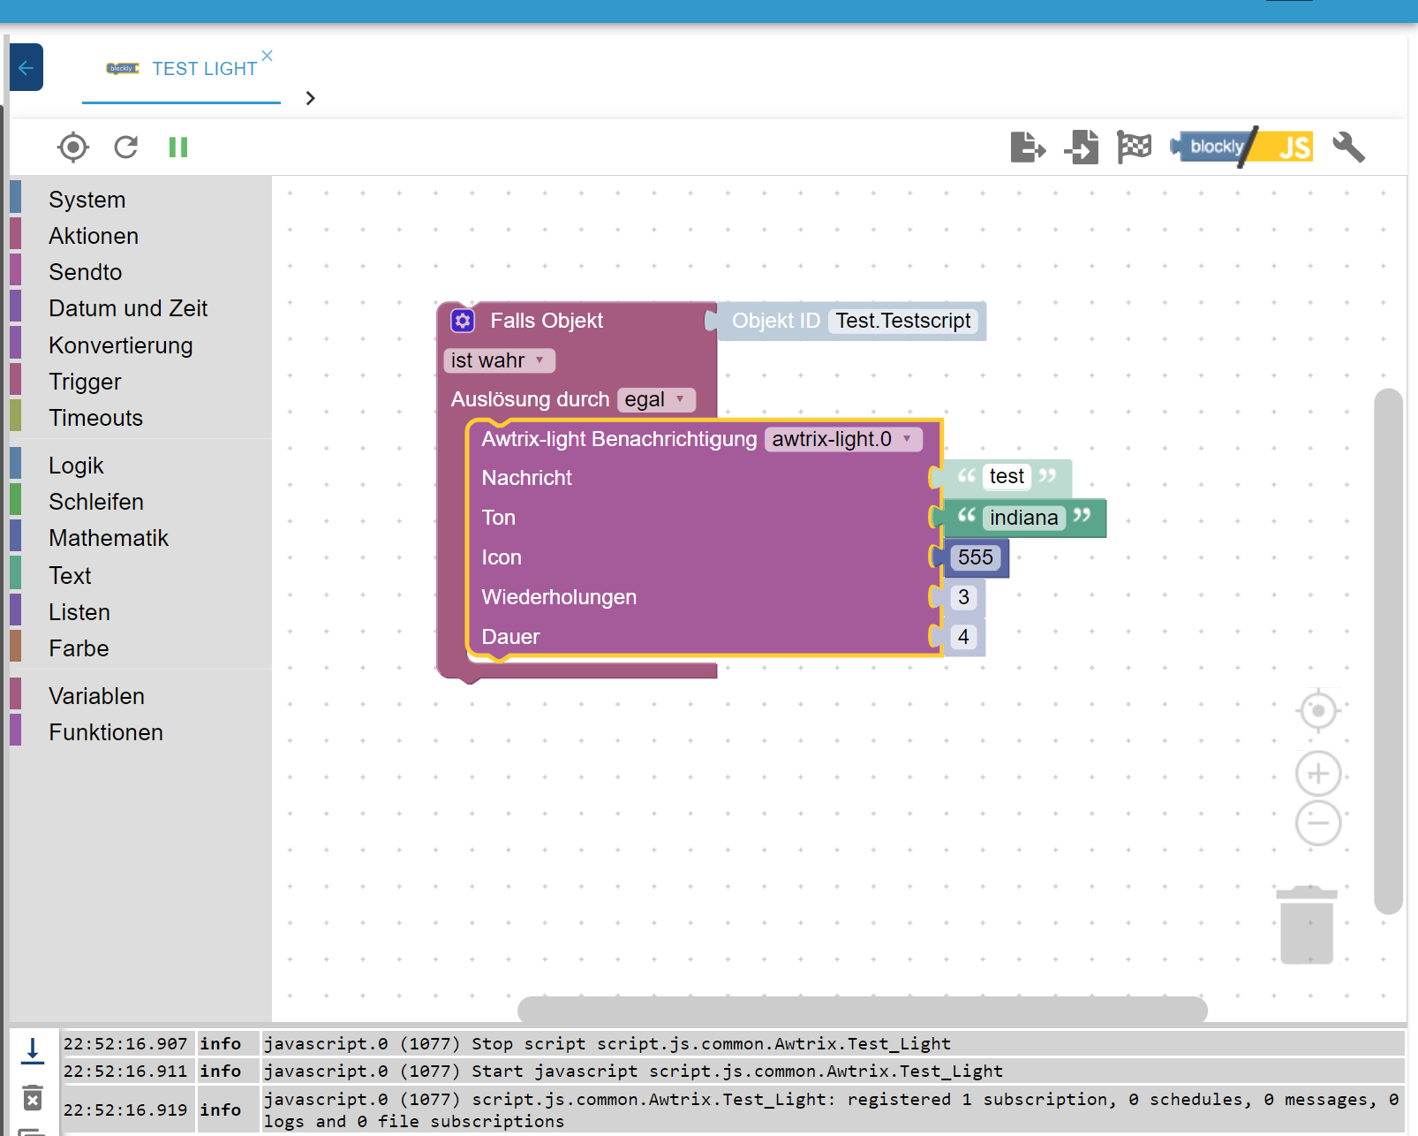Image resolution: width=1418 pixels, height=1136 pixels.
Task: Restart the script with reload icon
Action: 126,147
